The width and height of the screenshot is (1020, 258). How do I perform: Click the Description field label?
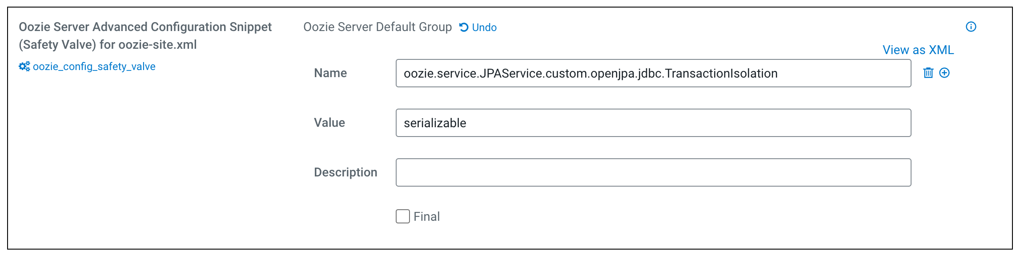345,172
